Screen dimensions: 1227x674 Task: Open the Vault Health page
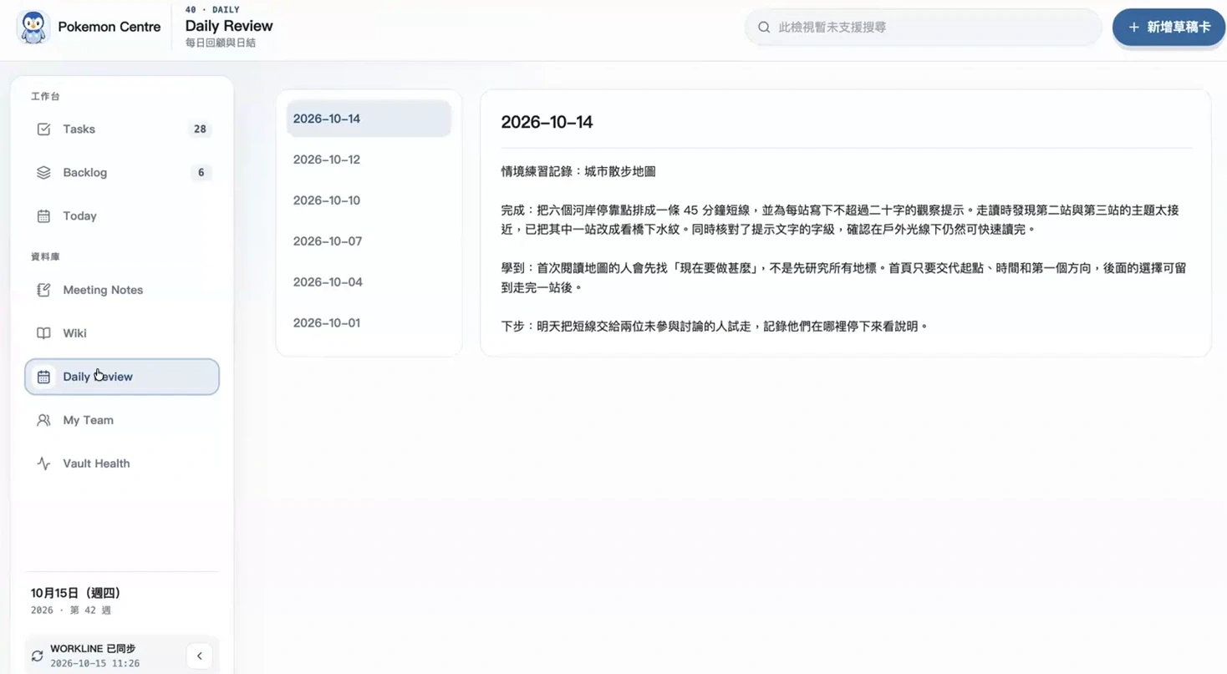[x=122, y=464]
